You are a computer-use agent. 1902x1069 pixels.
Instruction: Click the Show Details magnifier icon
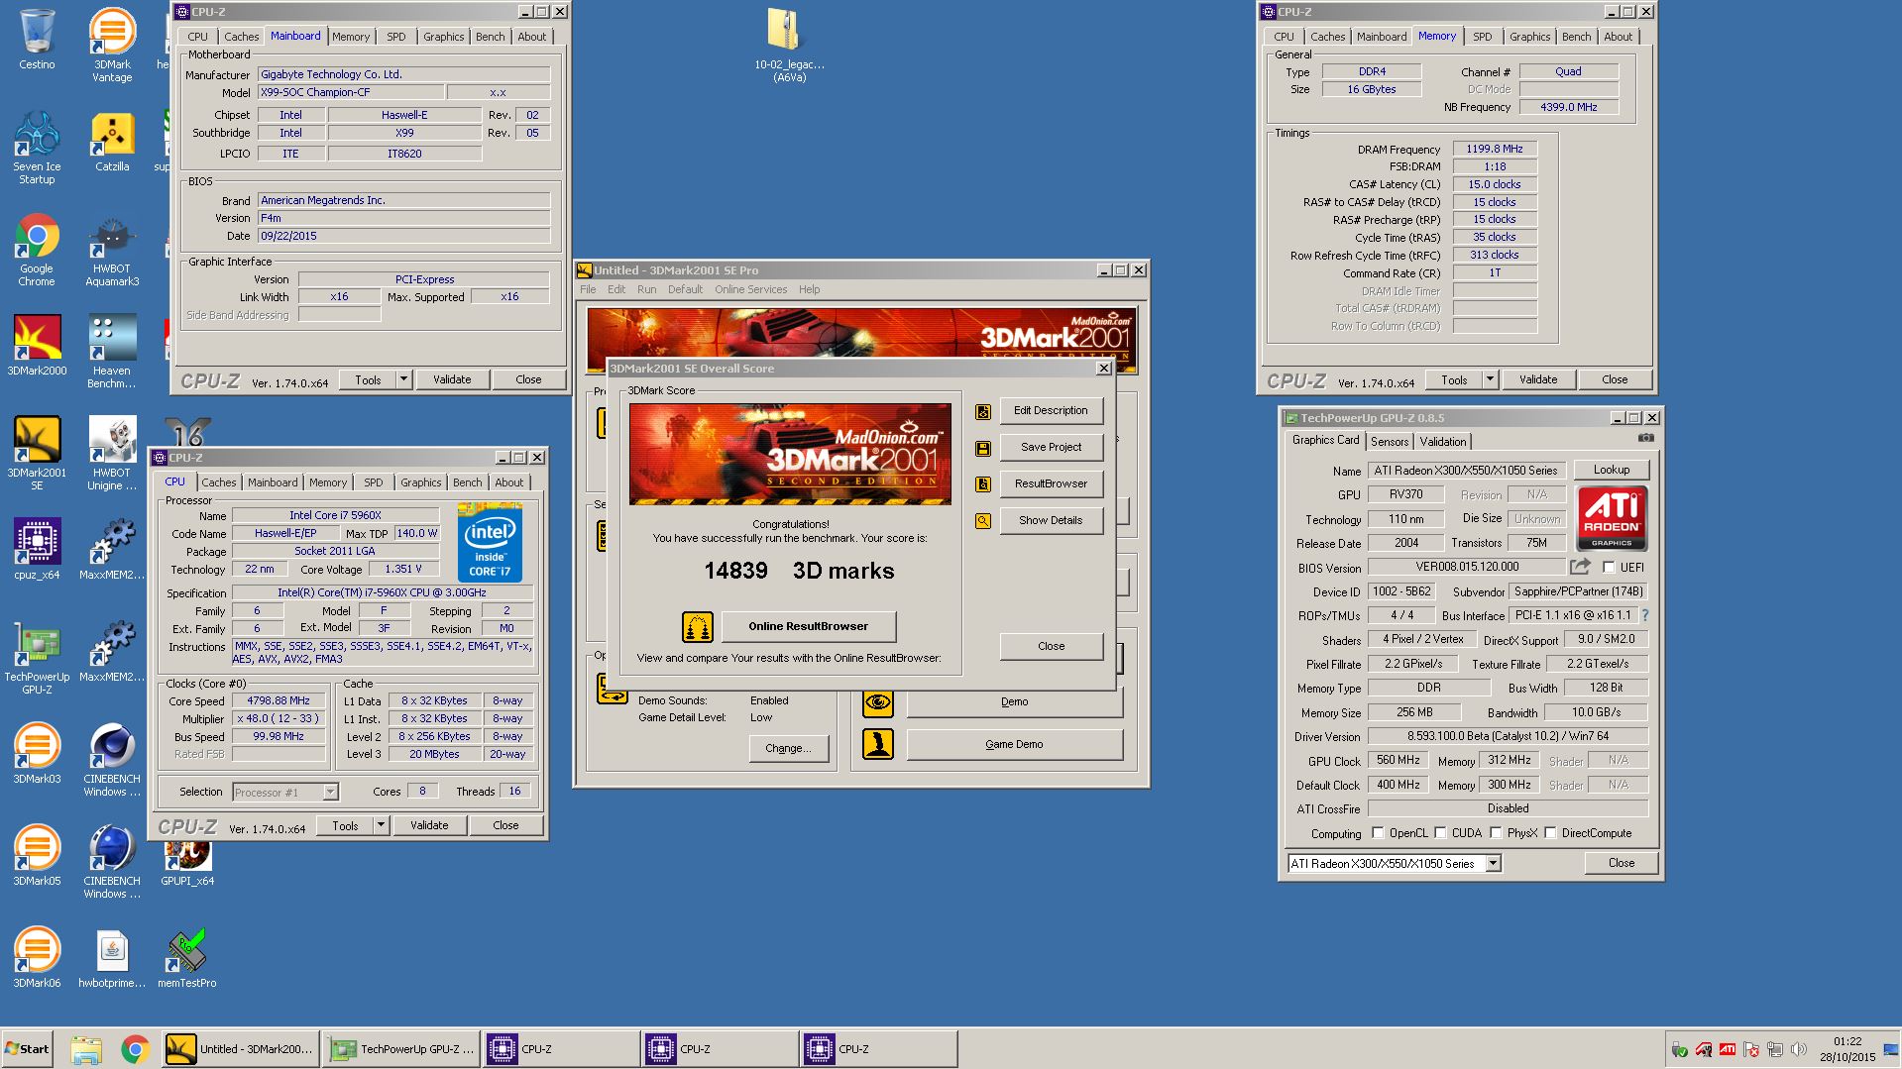(983, 521)
